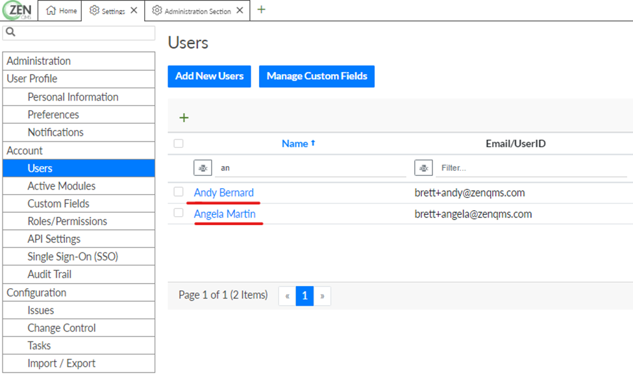Switch to the Administration Section tab

point(198,11)
